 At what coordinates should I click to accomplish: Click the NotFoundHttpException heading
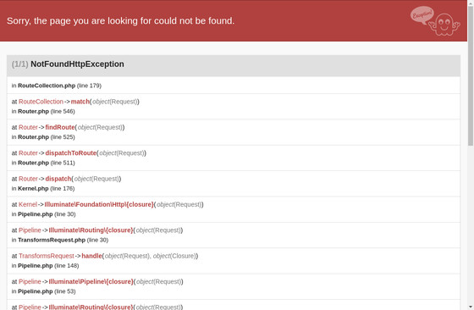(x=77, y=64)
